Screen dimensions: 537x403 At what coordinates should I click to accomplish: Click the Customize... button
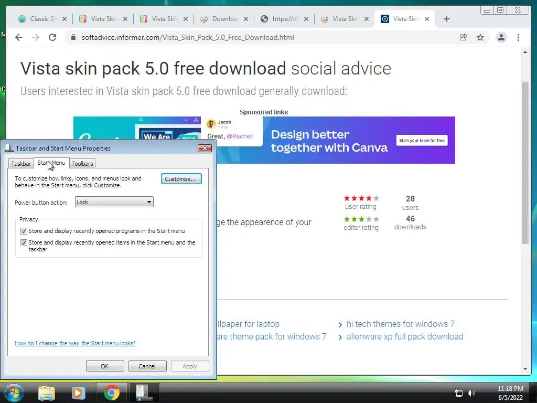tap(181, 179)
